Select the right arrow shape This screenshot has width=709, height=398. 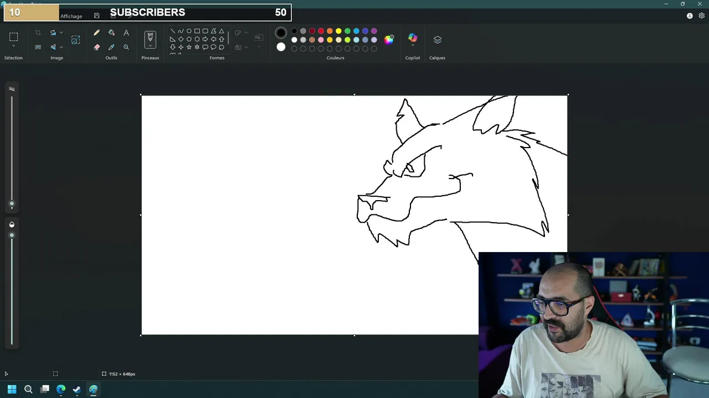click(205, 39)
